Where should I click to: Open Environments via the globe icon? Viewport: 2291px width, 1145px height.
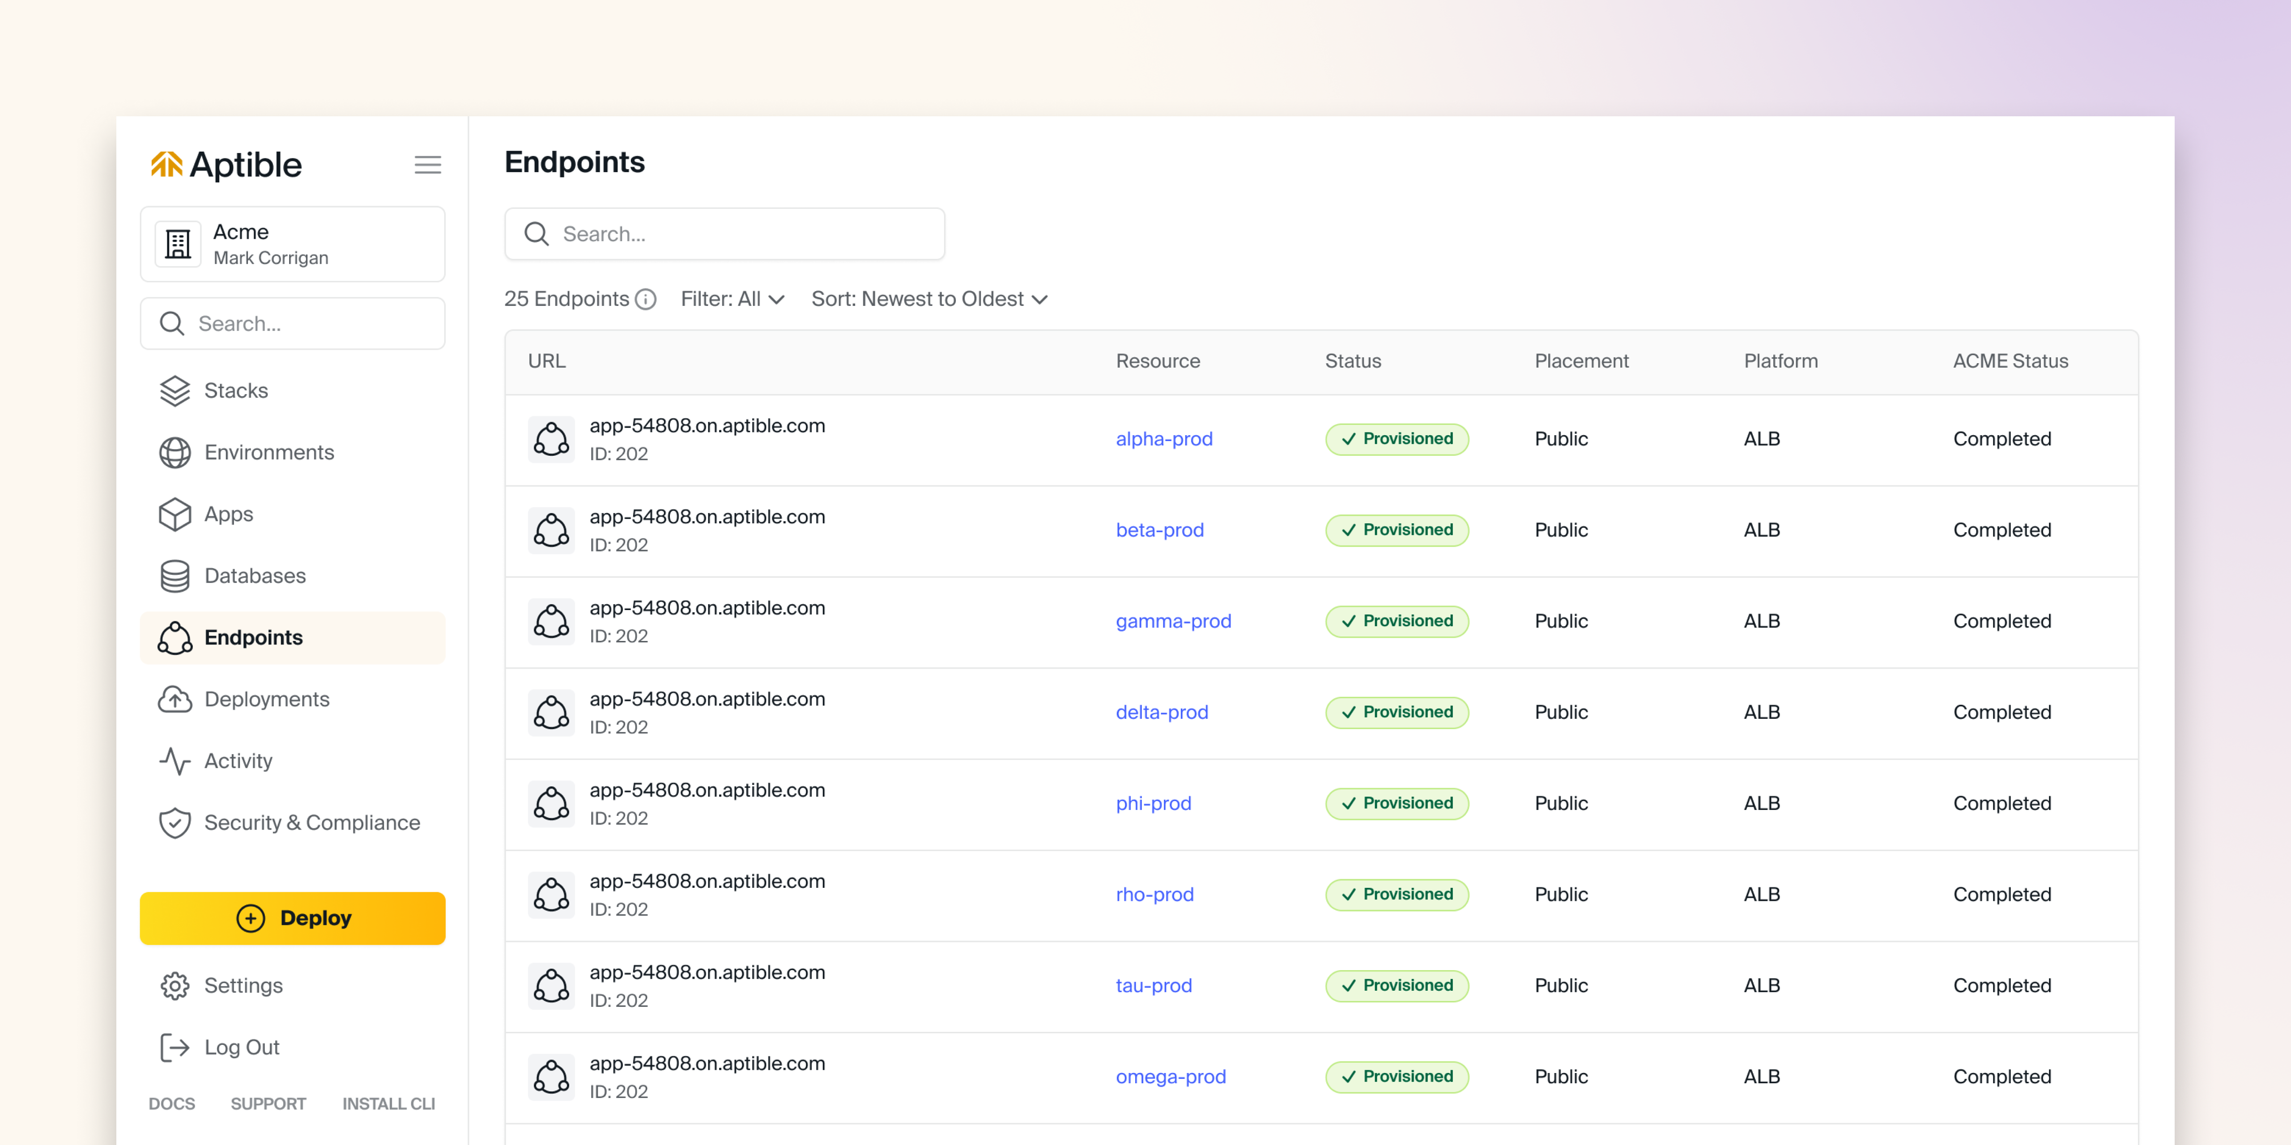(175, 453)
